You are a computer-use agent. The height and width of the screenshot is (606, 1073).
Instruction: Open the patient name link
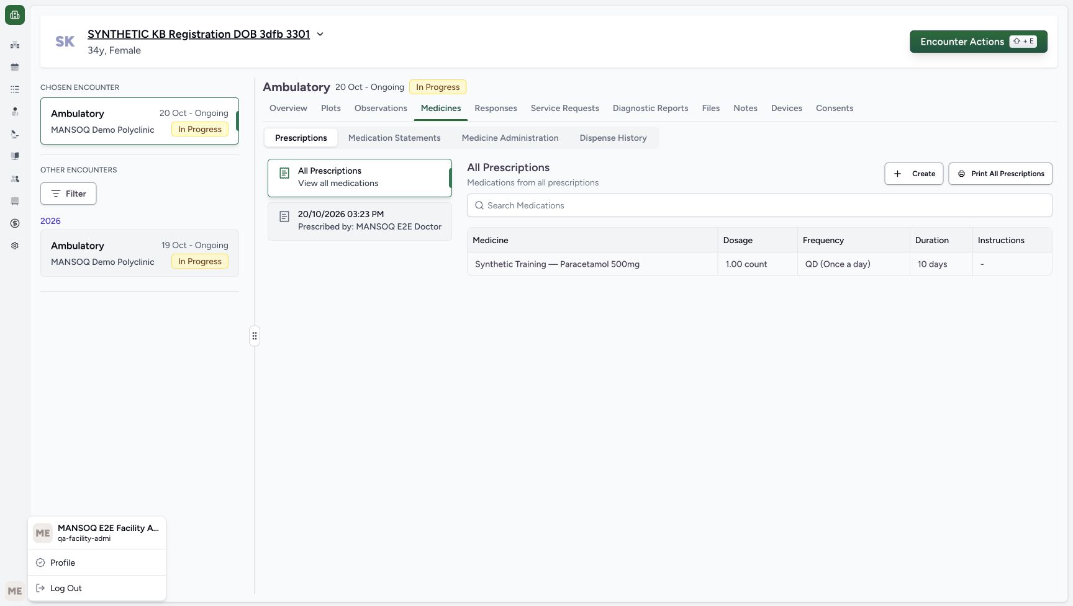[x=199, y=34]
